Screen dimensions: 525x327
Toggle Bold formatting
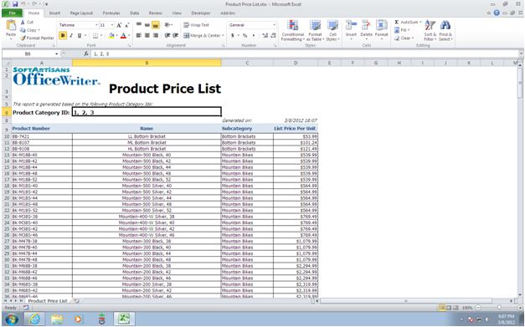tap(63, 35)
